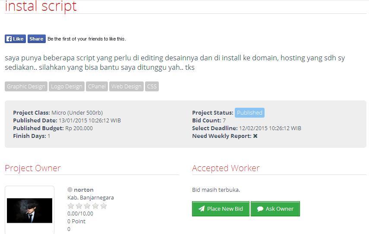Click the Place New Bid button
The height and width of the screenshot is (234, 369).
[x=221, y=209]
